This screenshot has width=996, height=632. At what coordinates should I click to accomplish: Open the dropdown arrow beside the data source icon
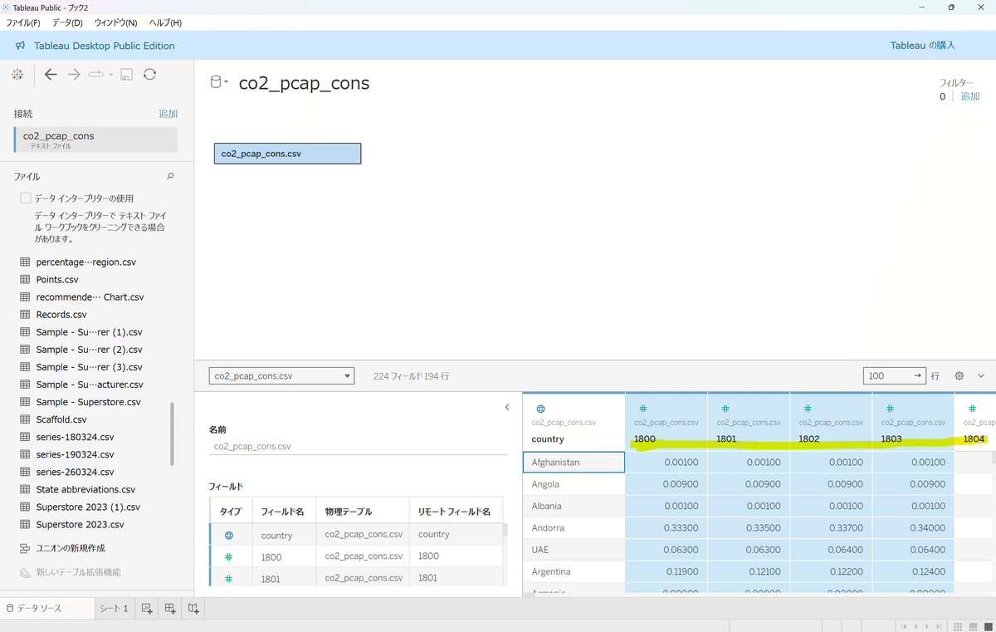pos(226,82)
